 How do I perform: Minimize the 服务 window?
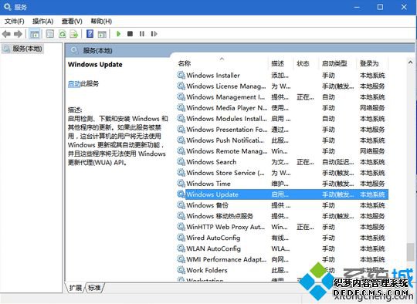(x=357, y=7)
